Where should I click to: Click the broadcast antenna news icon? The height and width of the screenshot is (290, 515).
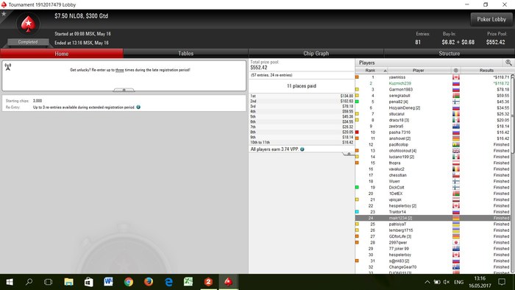pyautogui.click(x=8, y=67)
